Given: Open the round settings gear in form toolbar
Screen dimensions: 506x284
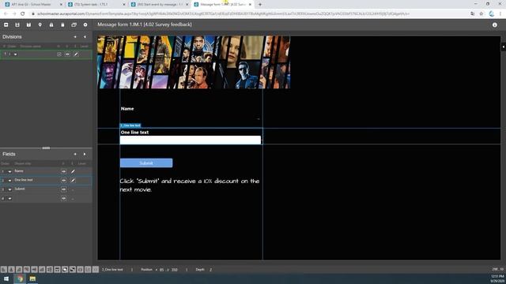Looking at the screenshot, I should (85, 24).
